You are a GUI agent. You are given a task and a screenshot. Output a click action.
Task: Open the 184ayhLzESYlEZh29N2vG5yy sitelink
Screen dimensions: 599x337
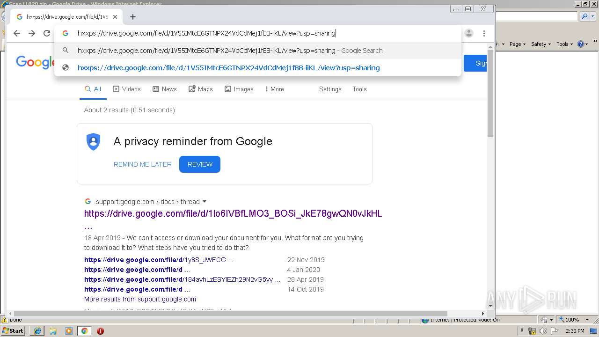tap(182, 279)
